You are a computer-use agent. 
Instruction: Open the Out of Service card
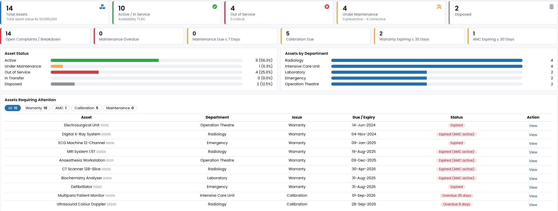279,13
